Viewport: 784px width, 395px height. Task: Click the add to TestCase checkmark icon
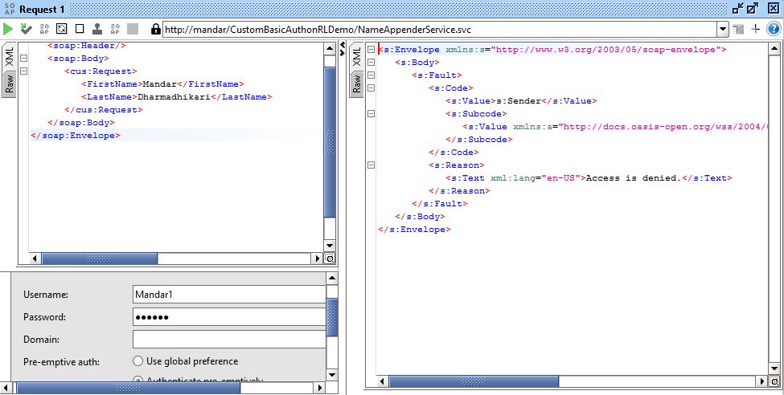[x=26, y=29]
